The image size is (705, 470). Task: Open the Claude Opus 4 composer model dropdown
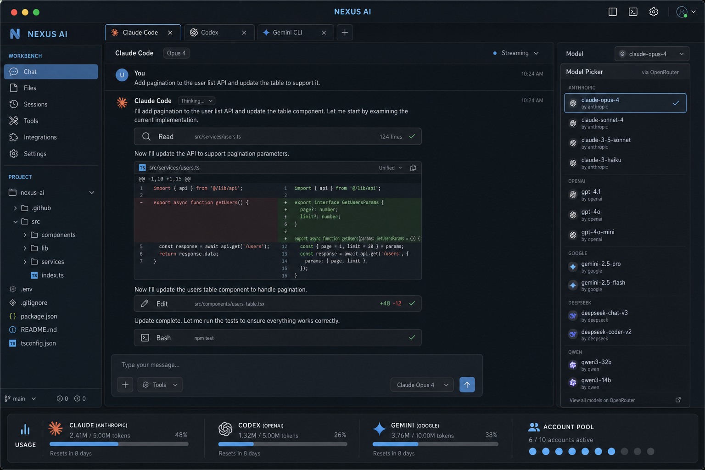422,385
